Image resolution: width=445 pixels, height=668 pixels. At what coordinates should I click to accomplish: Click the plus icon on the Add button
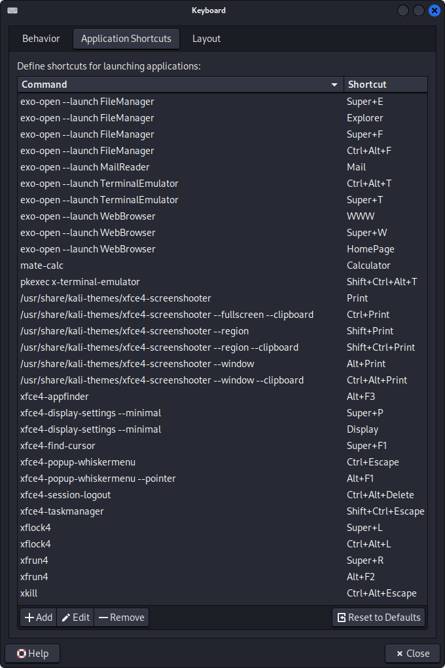(x=29, y=617)
